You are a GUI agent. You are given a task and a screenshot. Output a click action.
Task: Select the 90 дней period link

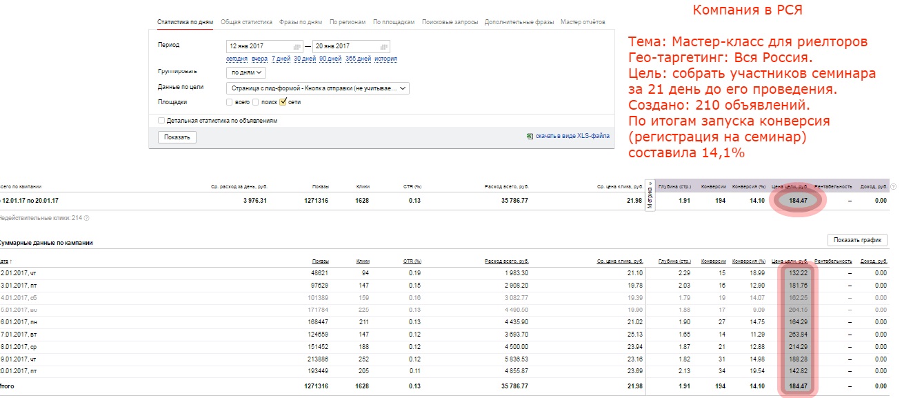[330, 59]
